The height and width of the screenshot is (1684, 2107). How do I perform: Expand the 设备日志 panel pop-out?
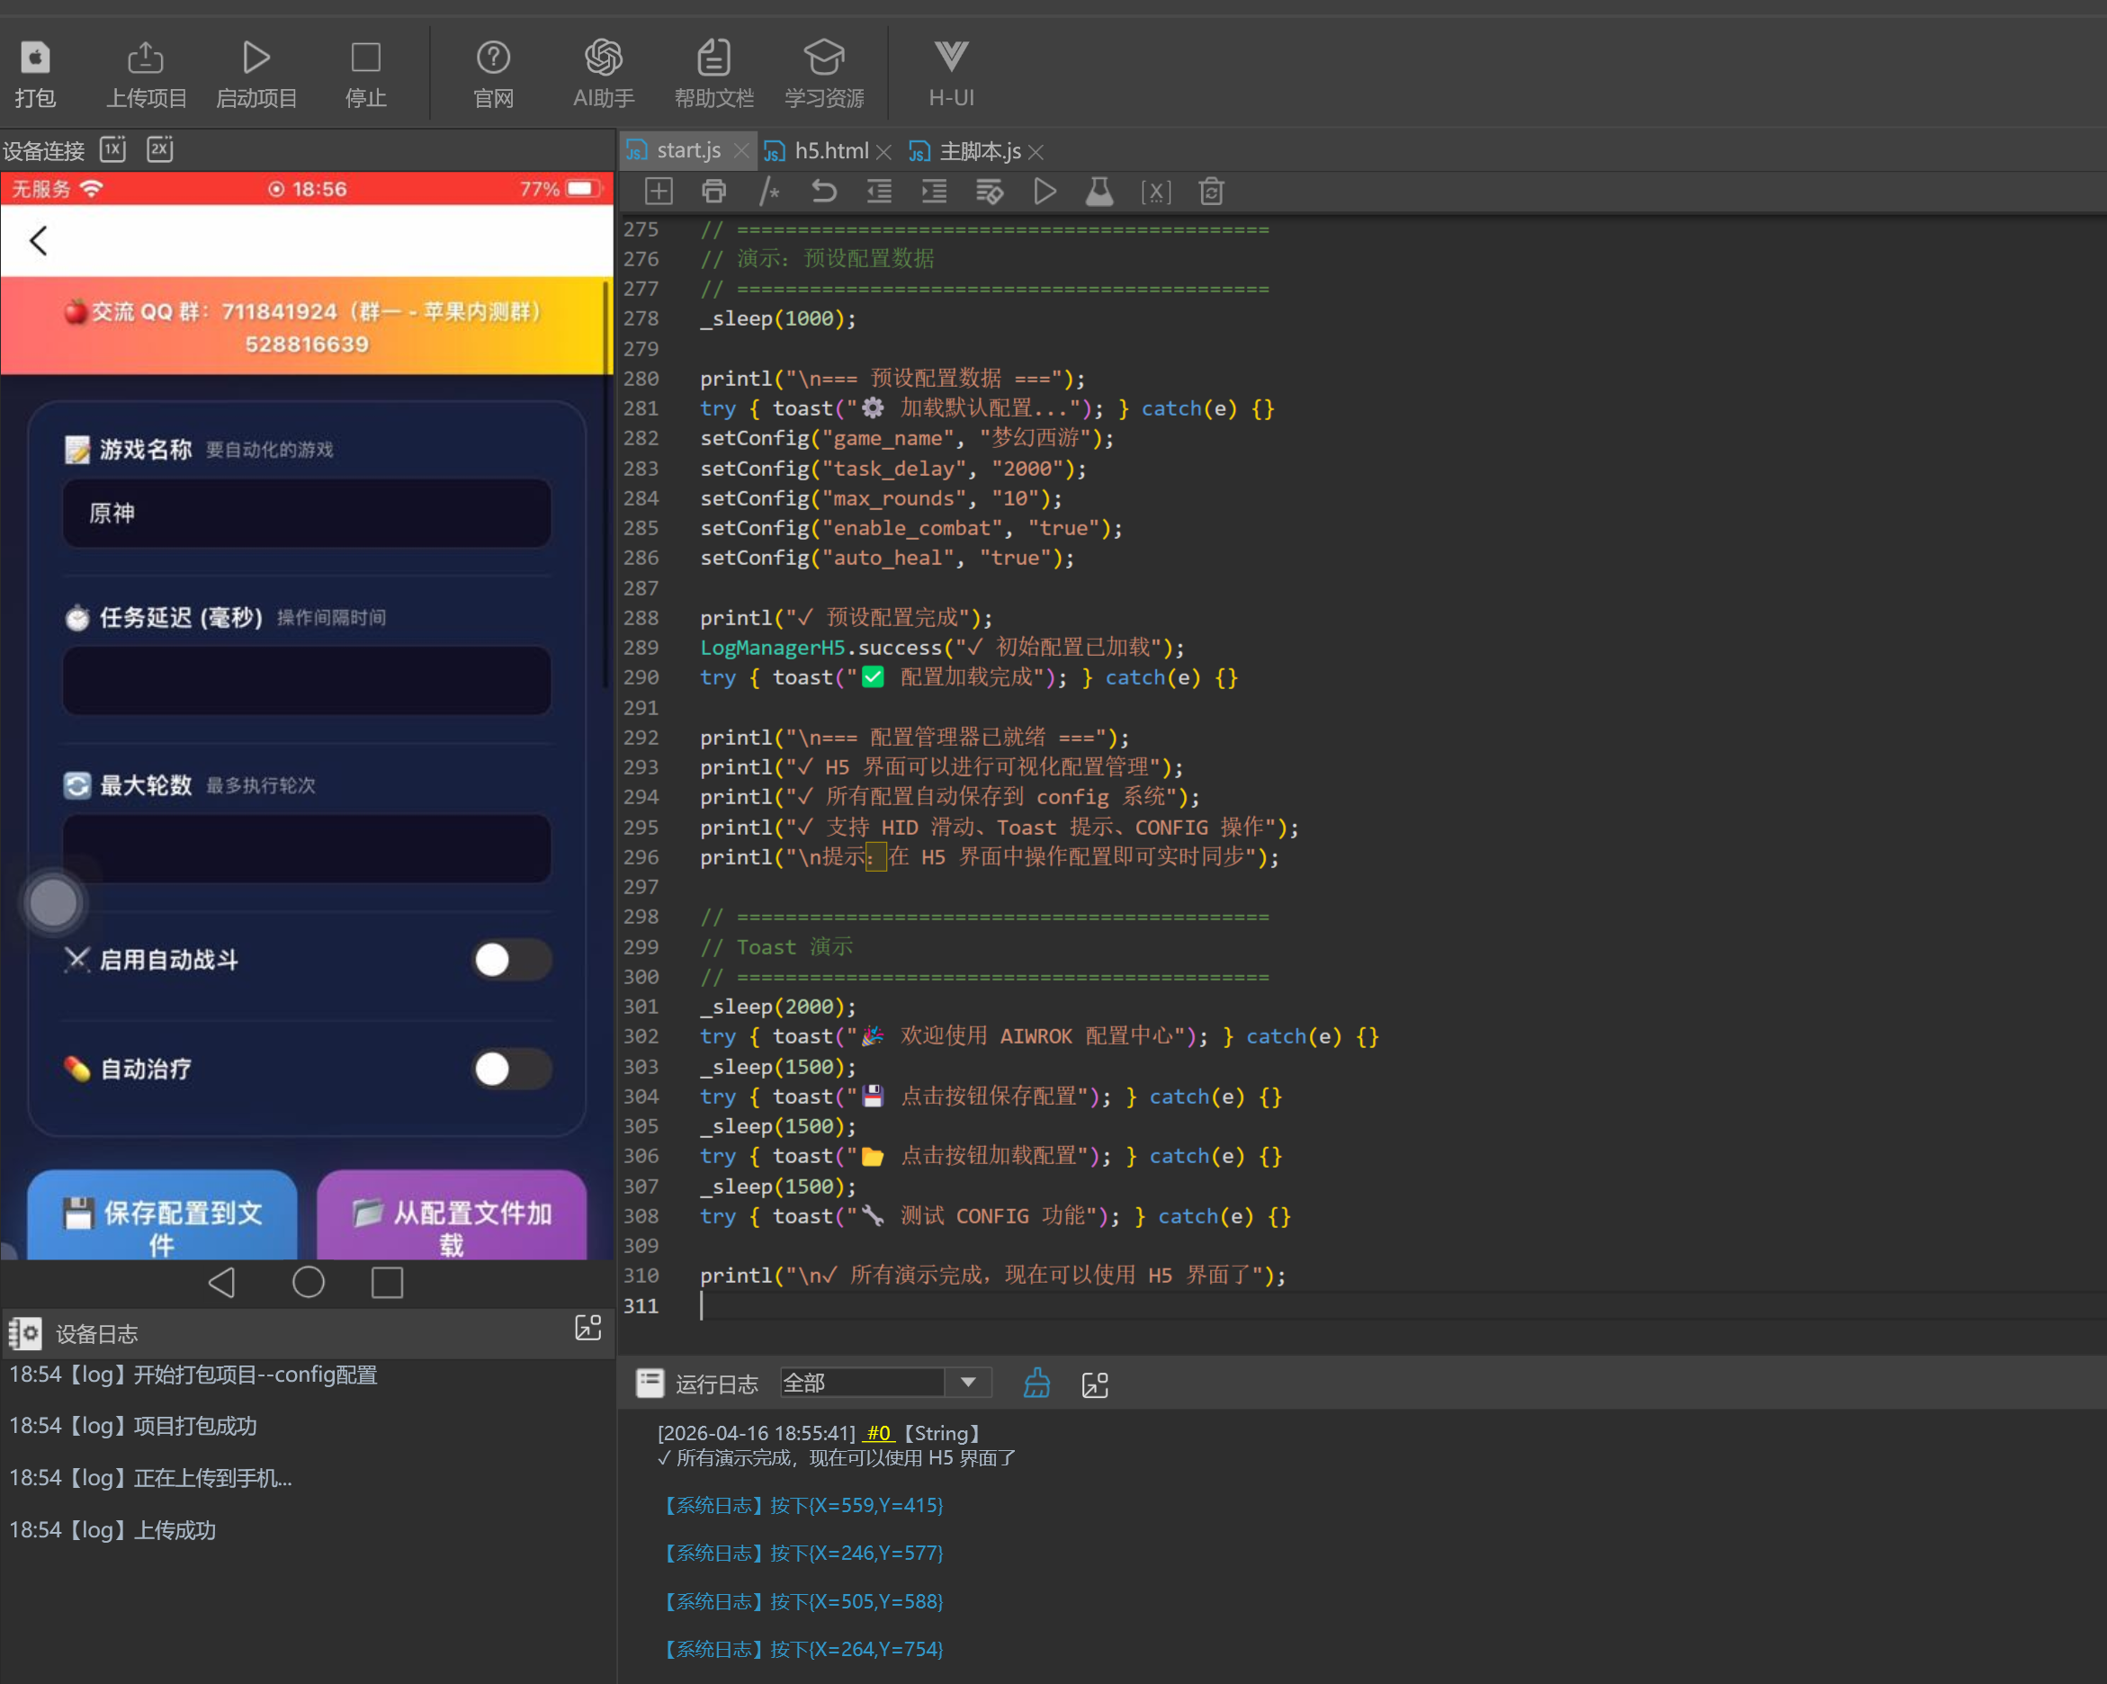point(588,1329)
